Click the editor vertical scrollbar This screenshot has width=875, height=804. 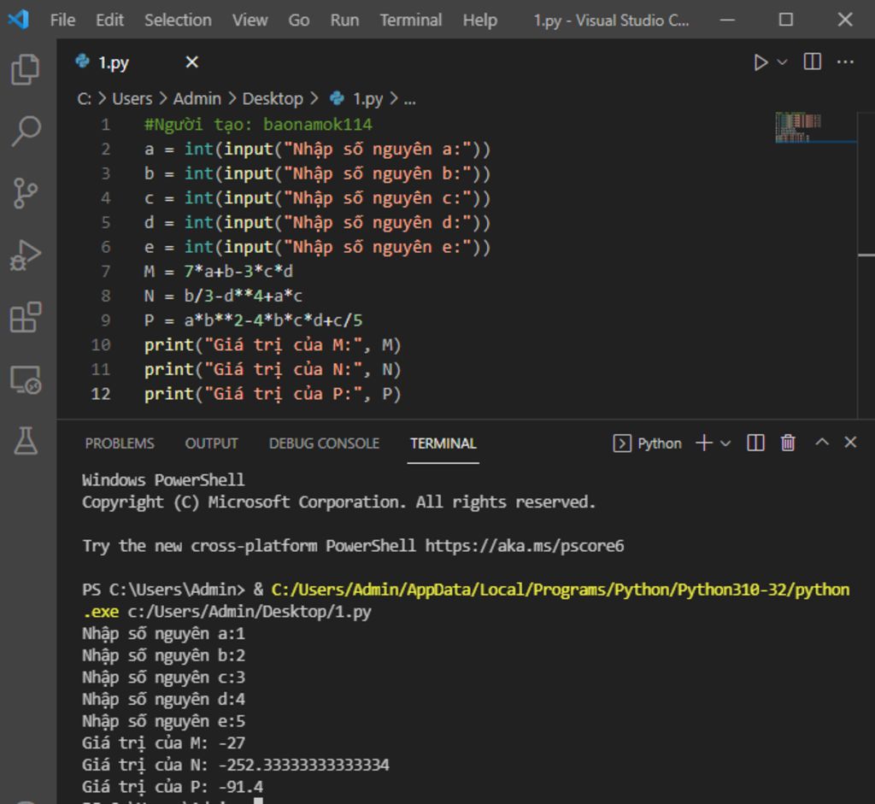[866, 265]
